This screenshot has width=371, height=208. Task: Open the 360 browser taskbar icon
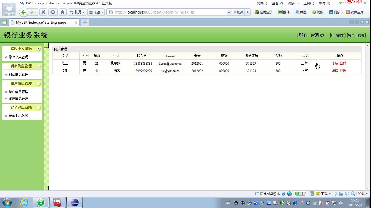(41, 203)
